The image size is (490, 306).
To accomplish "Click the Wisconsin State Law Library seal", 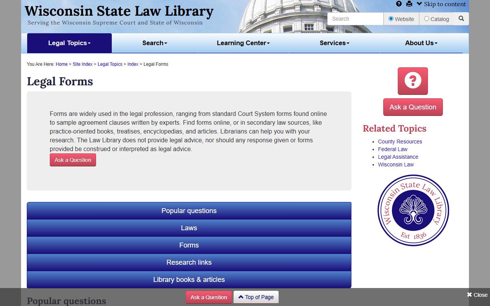I will click(413, 210).
